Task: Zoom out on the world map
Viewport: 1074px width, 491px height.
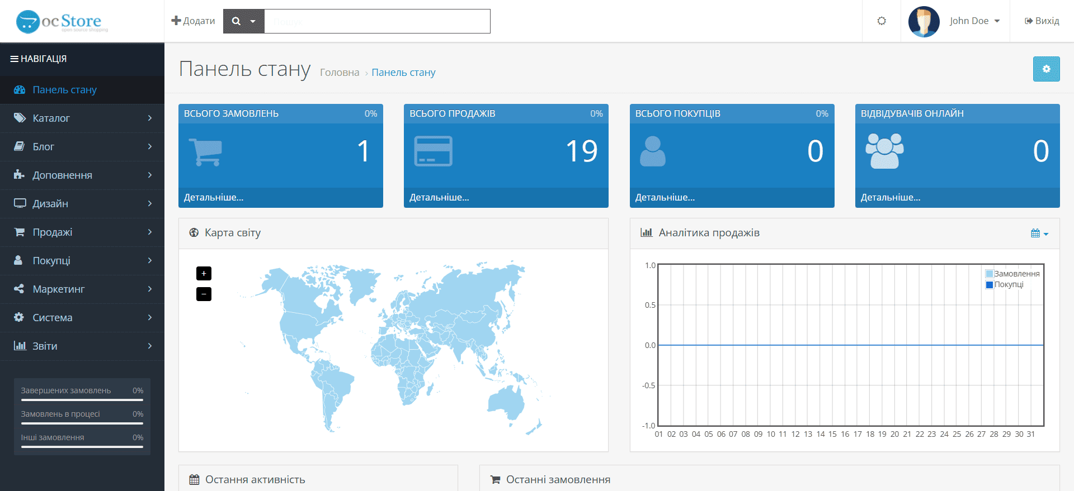Action: (x=204, y=294)
